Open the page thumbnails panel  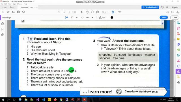(3, 24)
